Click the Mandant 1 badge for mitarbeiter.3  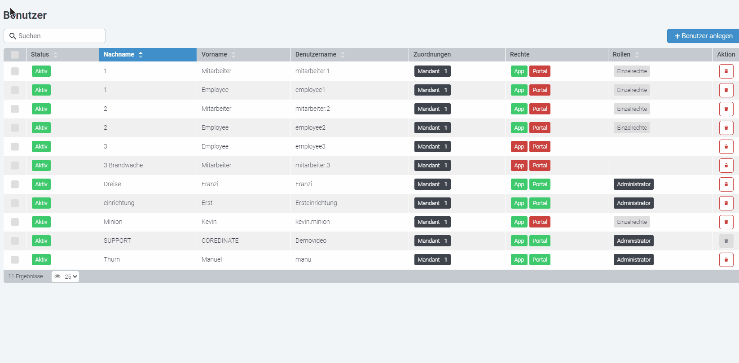coord(432,166)
